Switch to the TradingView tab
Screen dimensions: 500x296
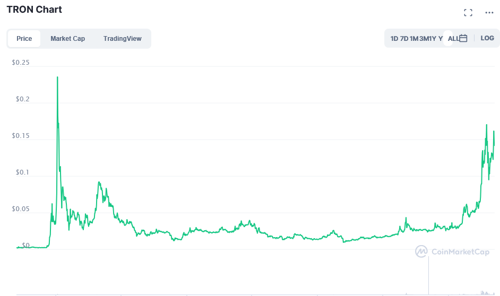[x=123, y=39]
